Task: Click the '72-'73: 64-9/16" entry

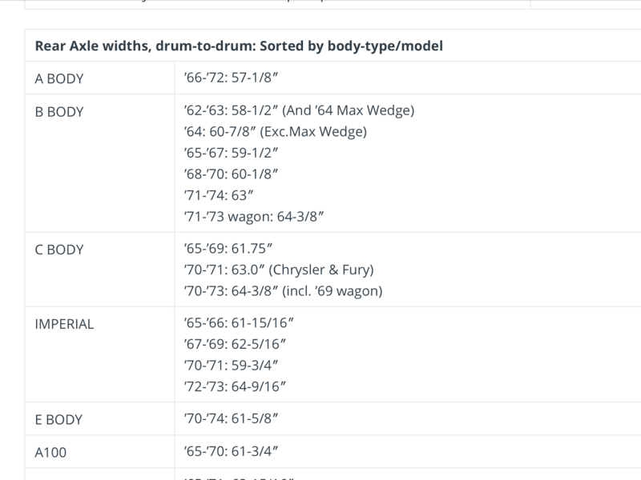Action: click(x=235, y=386)
